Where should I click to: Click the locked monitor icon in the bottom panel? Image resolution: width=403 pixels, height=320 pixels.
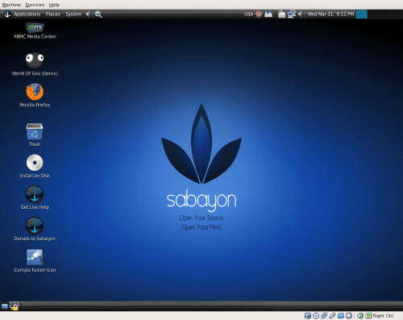(x=14, y=306)
